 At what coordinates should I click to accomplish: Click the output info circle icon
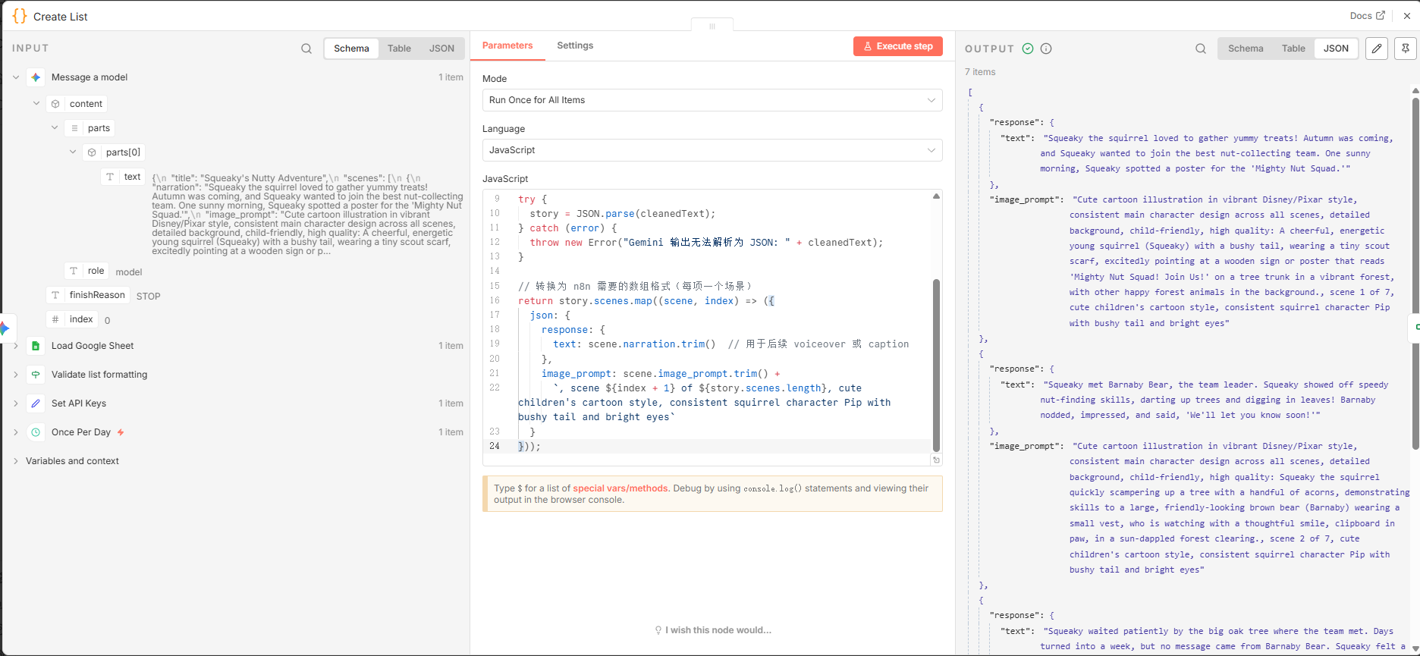[x=1046, y=49]
